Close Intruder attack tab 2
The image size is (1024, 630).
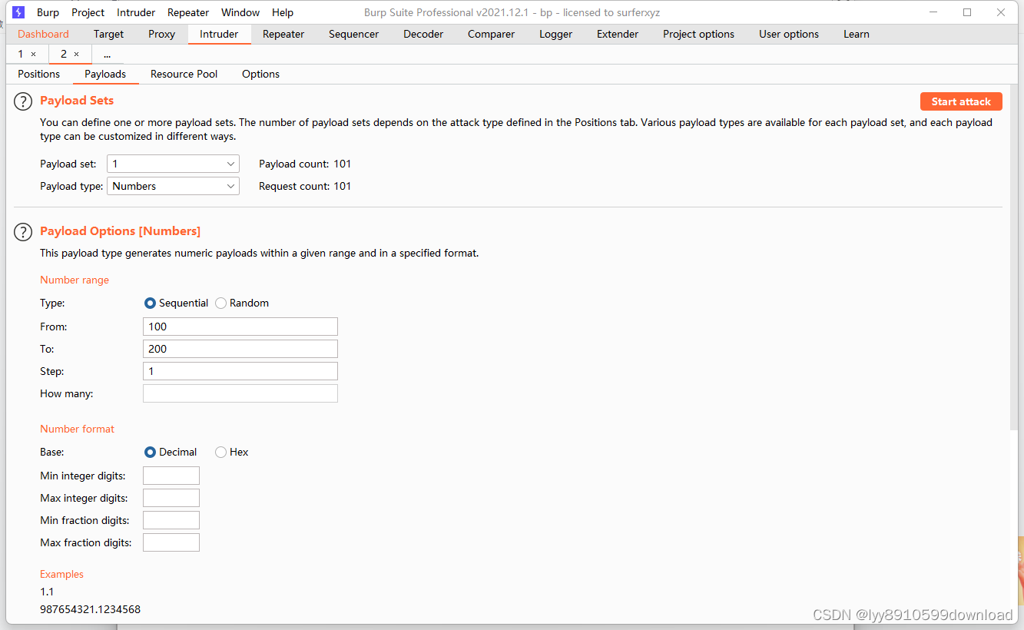[x=76, y=54]
